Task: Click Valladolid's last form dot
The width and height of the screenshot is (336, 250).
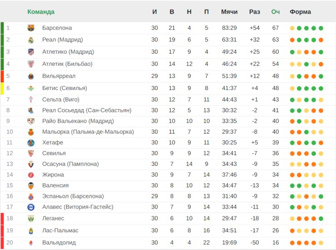Action: (321, 243)
